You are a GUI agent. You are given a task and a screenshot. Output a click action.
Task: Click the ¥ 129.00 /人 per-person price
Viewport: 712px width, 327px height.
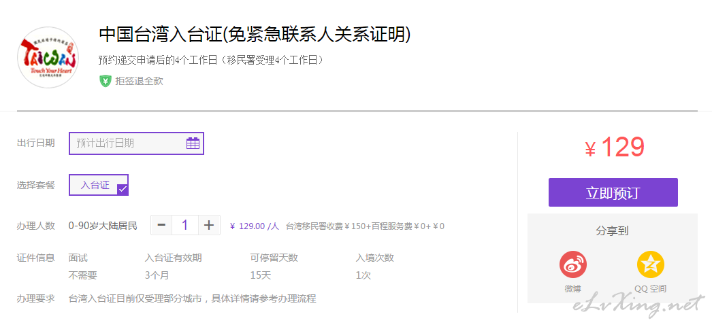tap(255, 226)
